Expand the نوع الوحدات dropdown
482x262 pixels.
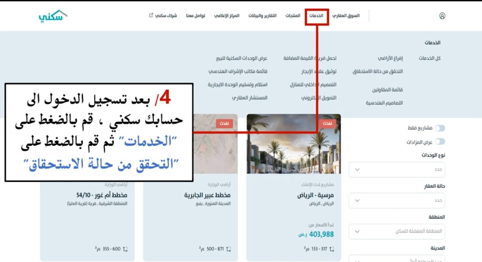397,170
